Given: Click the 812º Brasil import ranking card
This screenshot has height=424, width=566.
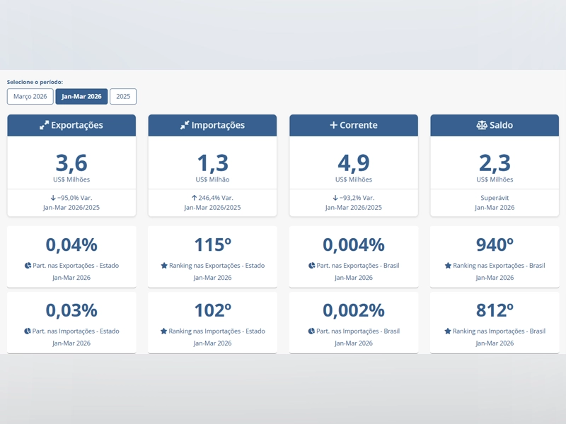Looking at the screenshot, I should click(x=495, y=322).
